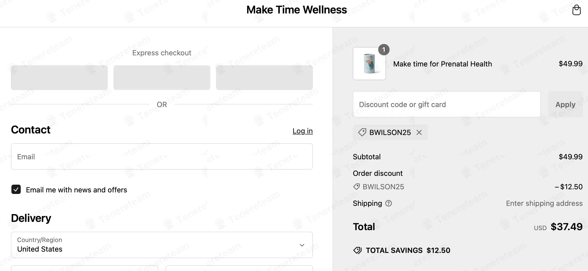588x271 pixels.
Task: Click the Email input field
Action: click(x=162, y=156)
